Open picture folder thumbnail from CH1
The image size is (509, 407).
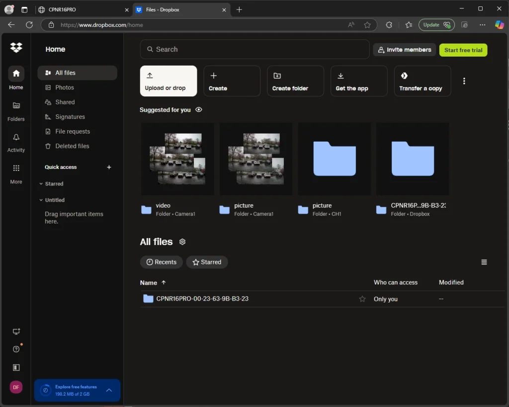pyautogui.click(x=335, y=159)
